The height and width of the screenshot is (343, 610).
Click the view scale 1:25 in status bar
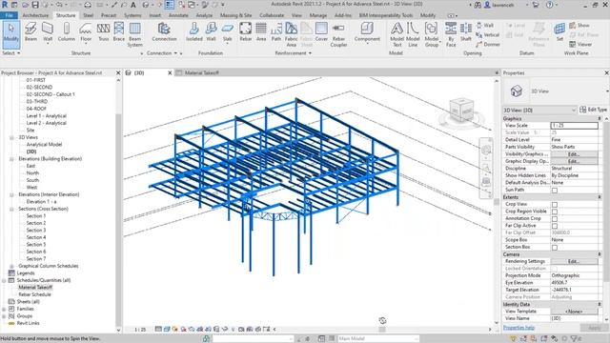click(140, 330)
